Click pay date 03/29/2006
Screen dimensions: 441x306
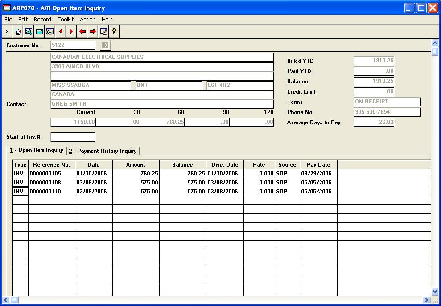[318, 174]
